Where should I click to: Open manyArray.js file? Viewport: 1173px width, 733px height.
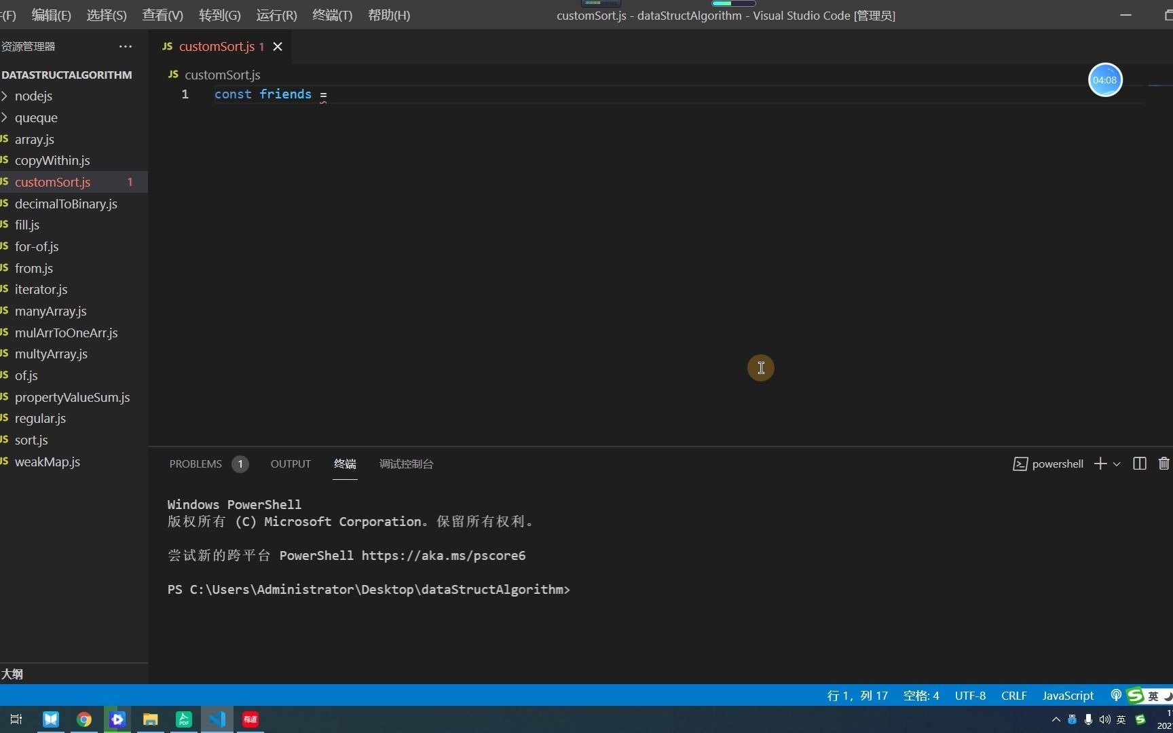(73, 311)
